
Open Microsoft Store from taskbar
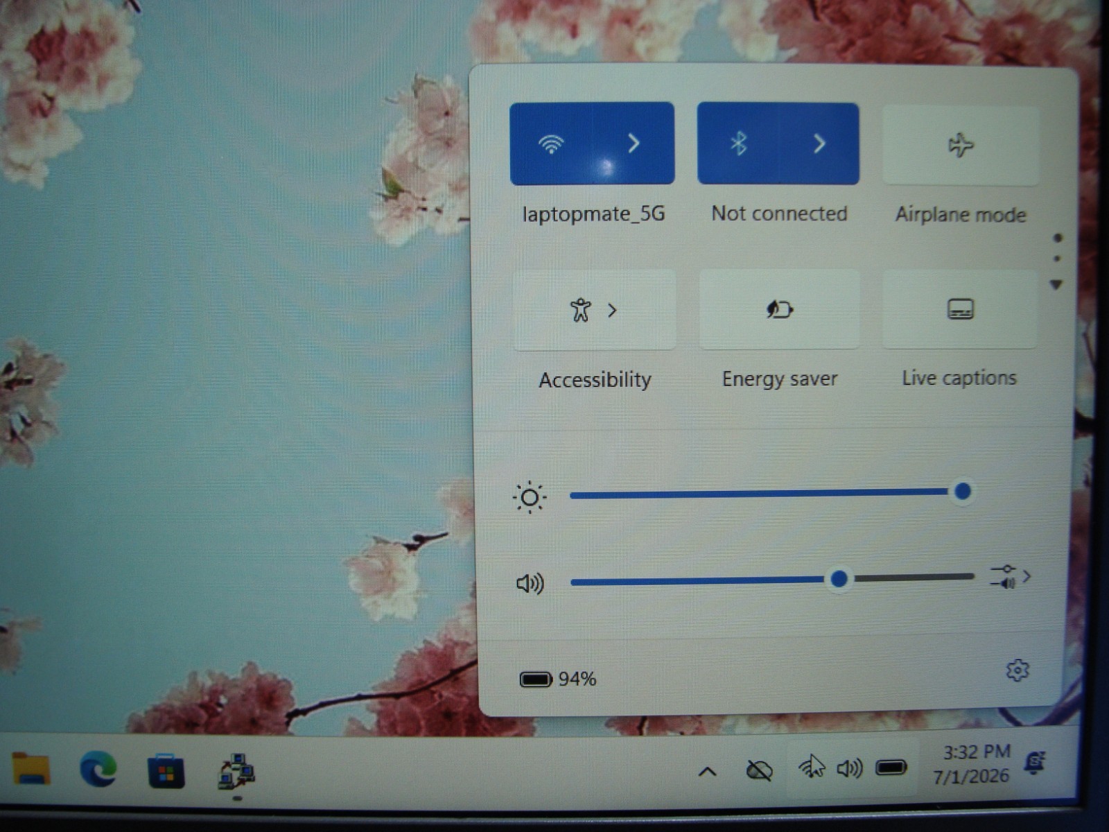(166, 771)
